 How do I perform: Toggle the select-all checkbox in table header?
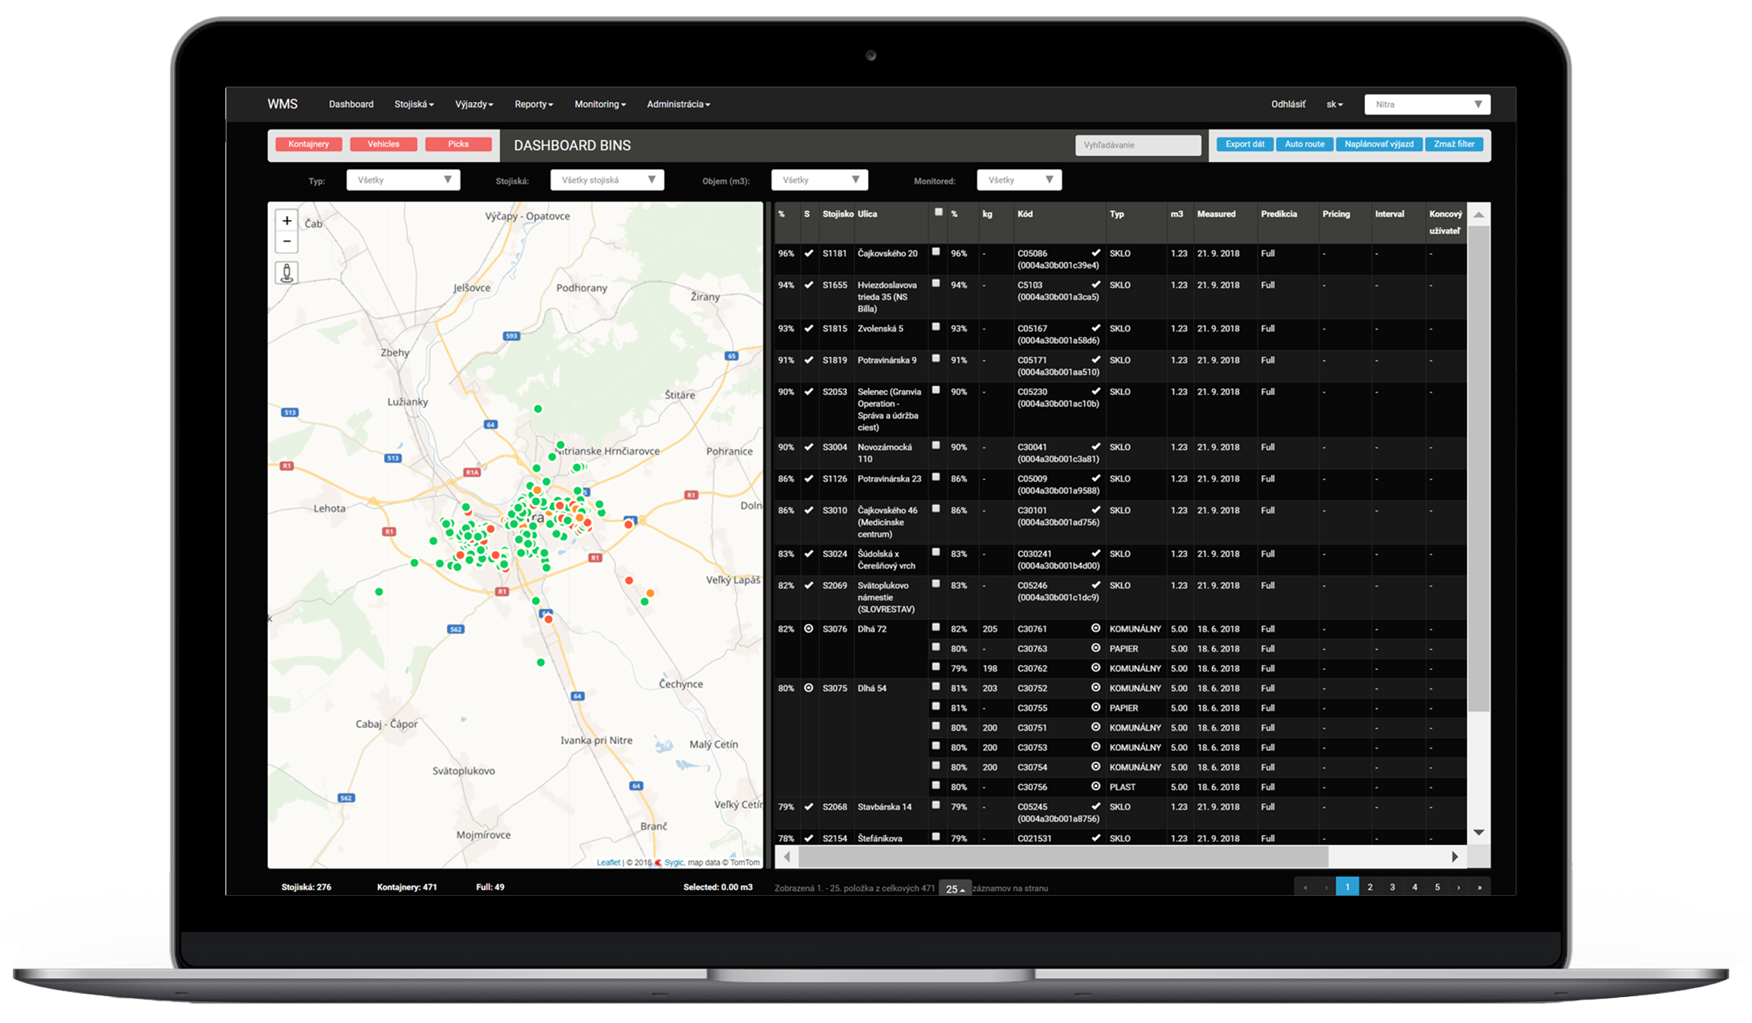tap(938, 212)
